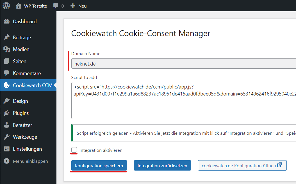Click the WordPress logo icon
Image resolution: width=296 pixels, height=184 pixels.
(6, 6)
